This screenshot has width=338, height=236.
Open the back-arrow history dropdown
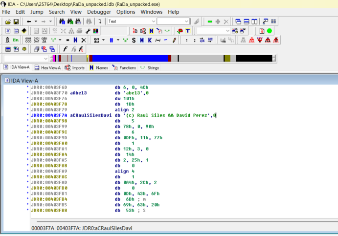[x=36, y=21]
